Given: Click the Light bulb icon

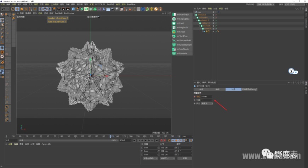Looking at the screenshot, I should coord(117,9).
